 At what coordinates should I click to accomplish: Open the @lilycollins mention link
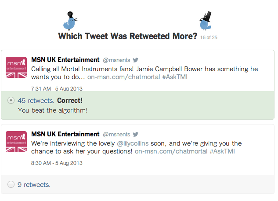point(133,143)
